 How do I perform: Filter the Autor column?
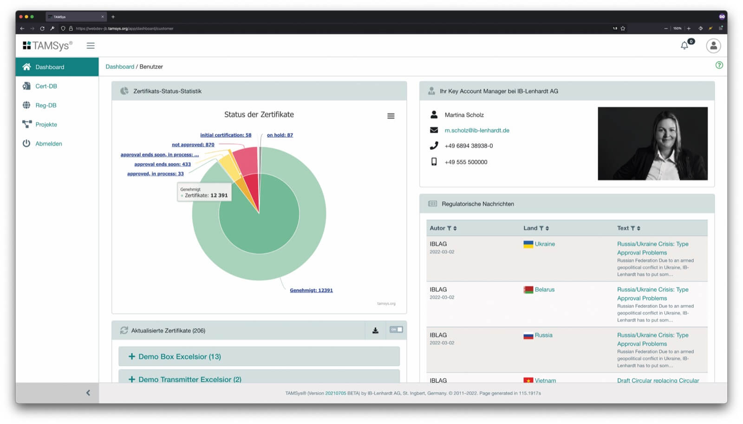tap(449, 228)
